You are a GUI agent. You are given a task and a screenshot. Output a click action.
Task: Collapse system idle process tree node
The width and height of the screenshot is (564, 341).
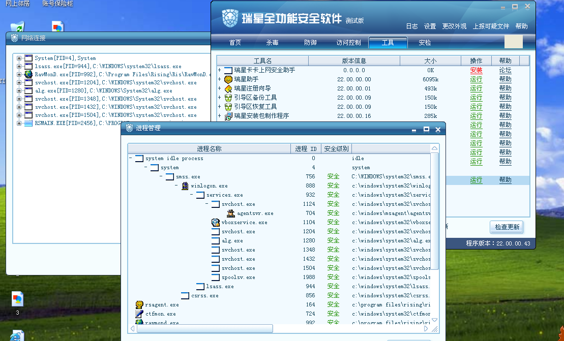tap(130, 158)
